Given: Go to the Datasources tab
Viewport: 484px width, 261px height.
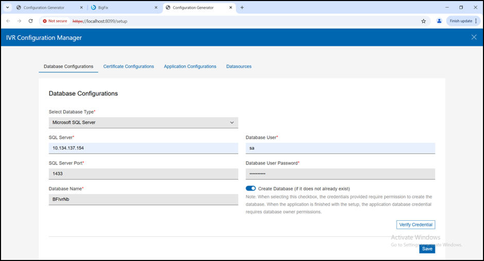Looking at the screenshot, I should coord(239,67).
